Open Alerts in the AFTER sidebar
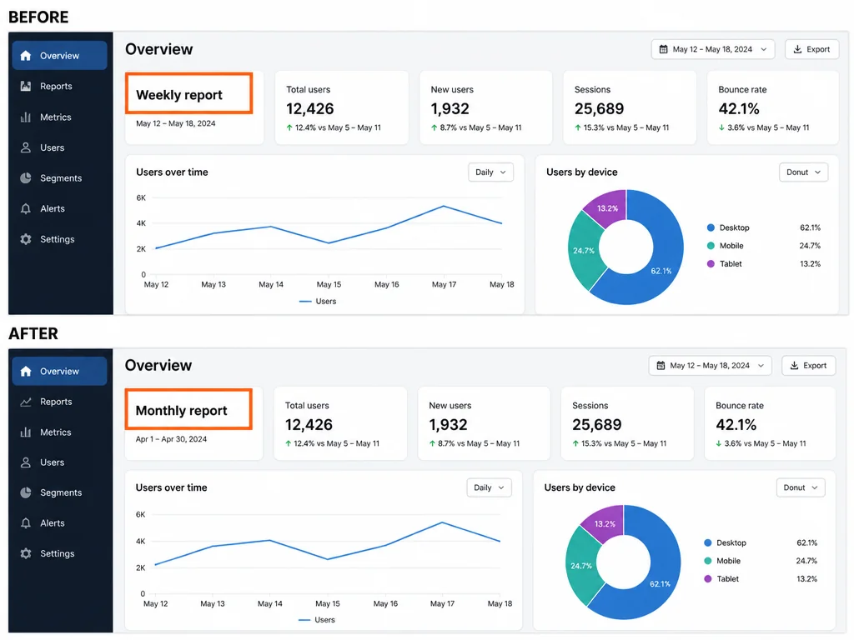 [59, 523]
